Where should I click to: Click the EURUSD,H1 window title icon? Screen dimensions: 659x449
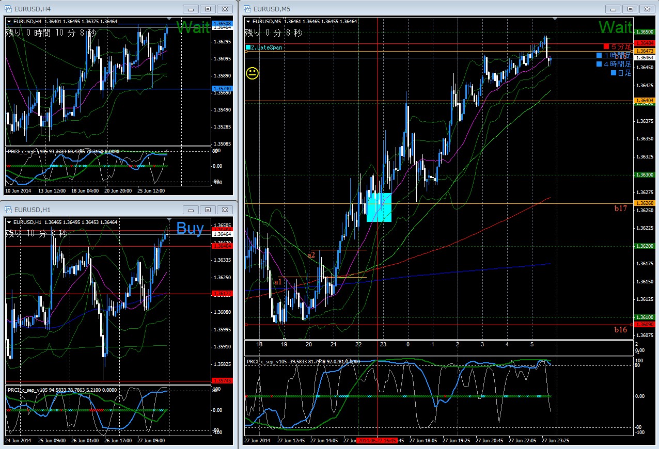tap(9, 210)
